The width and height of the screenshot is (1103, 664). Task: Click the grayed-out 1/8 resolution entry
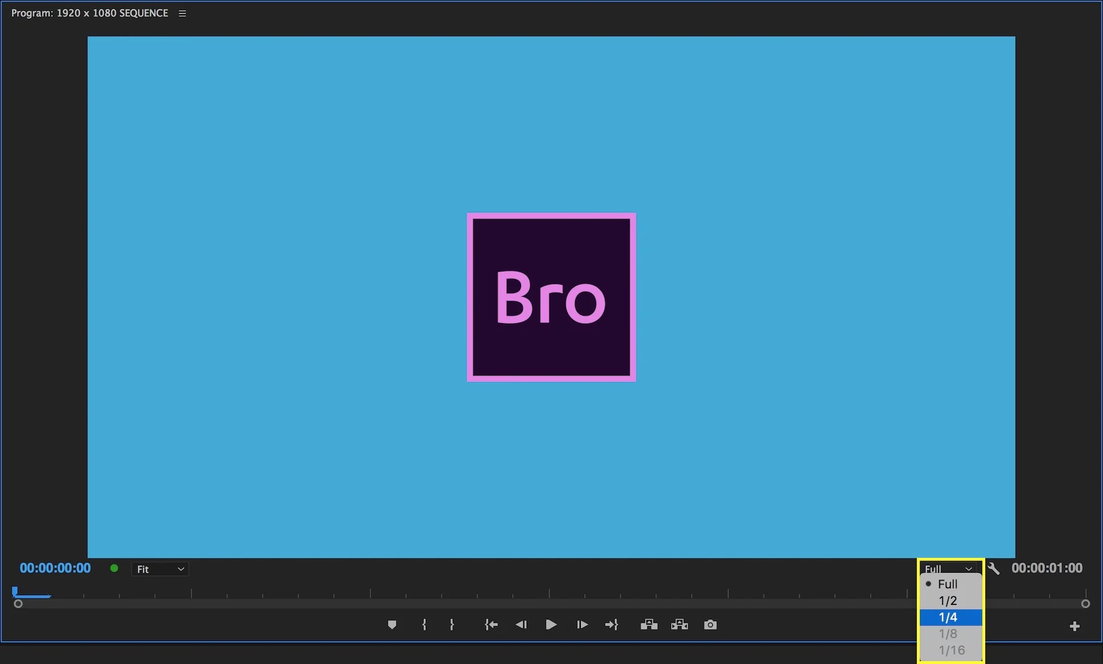tap(948, 634)
